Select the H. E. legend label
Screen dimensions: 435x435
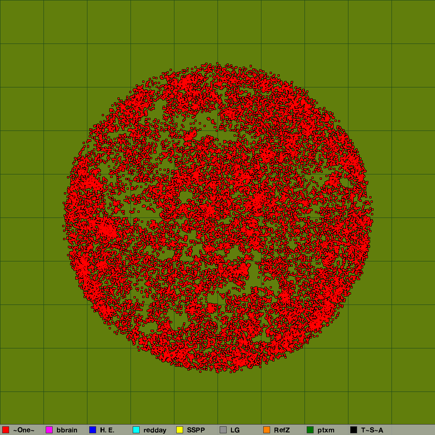tap(107, 430)
